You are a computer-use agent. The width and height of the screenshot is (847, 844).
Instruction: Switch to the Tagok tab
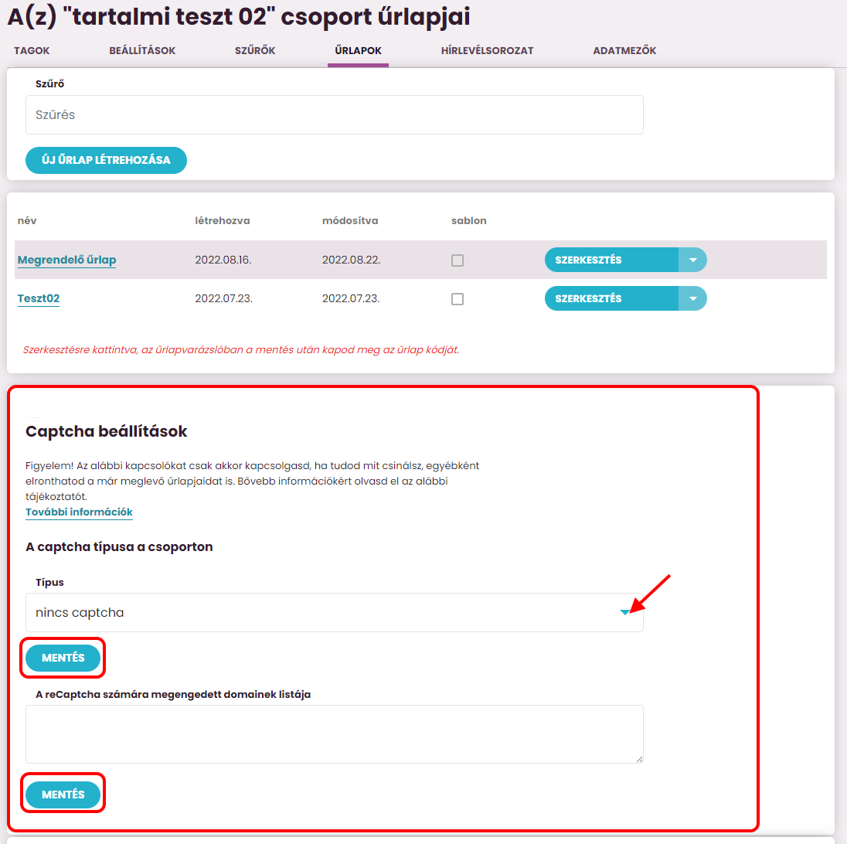32,51
